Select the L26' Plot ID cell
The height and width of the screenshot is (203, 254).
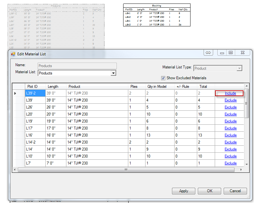tap(35, 107)
